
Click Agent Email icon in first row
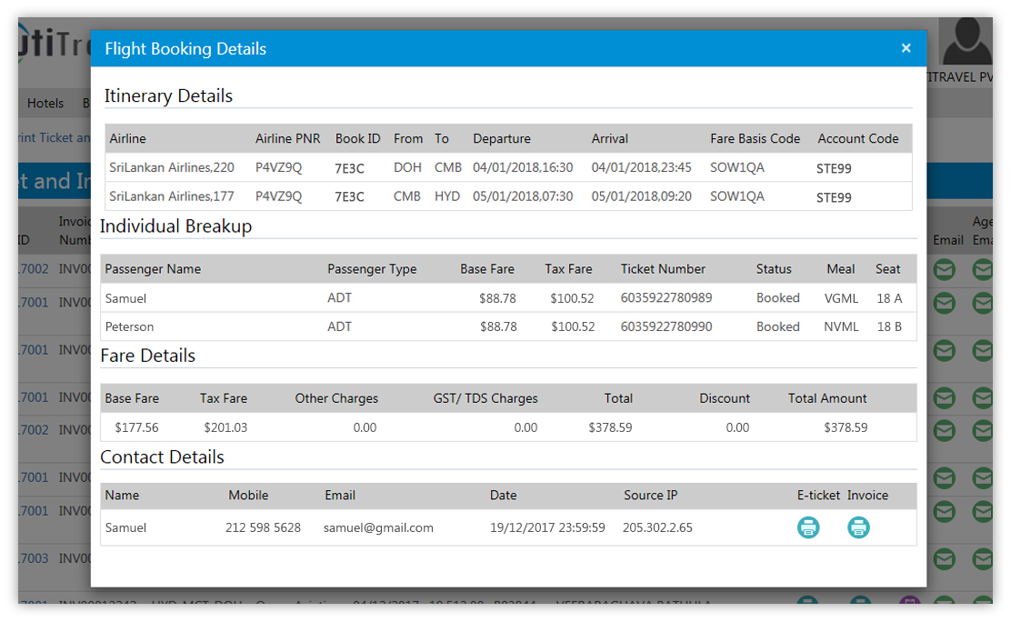tap(983, 270)
